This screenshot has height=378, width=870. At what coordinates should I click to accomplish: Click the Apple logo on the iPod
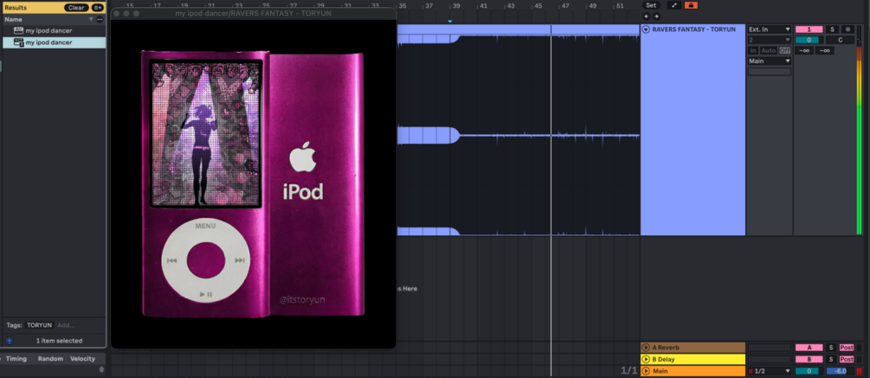[x=303, y=157]
